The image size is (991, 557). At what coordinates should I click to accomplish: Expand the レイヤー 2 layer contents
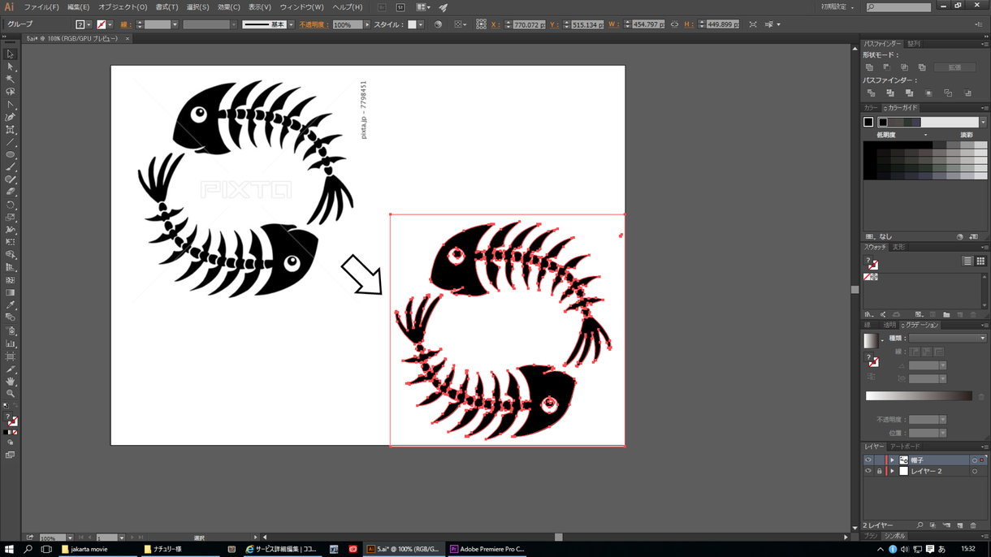tap(892, 471)
